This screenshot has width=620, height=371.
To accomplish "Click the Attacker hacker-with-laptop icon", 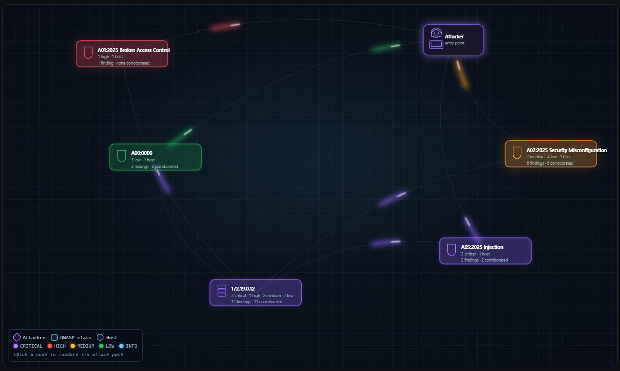I will 436,39.
